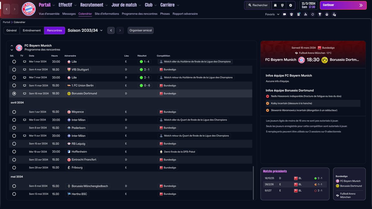Open the Club dropdown arrow
Screen dimensions: 372x209
coord(156,5)
